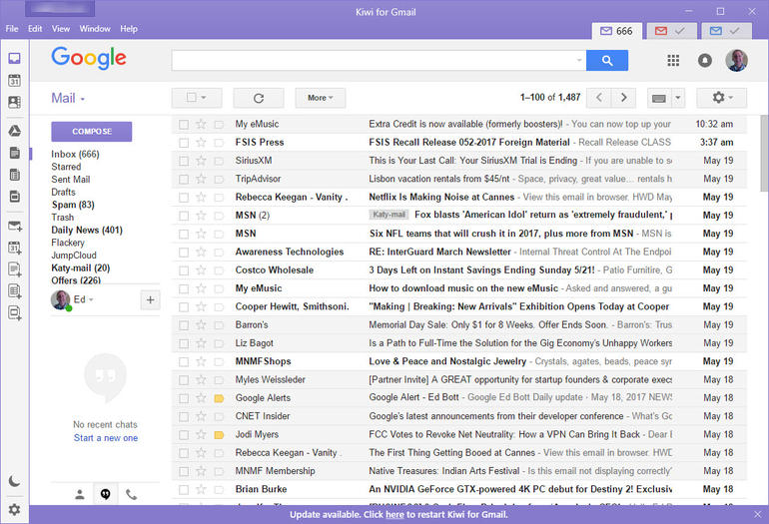Go to newer messages arrow
This screenshot has height=524, width=769.
coord(599,98)
